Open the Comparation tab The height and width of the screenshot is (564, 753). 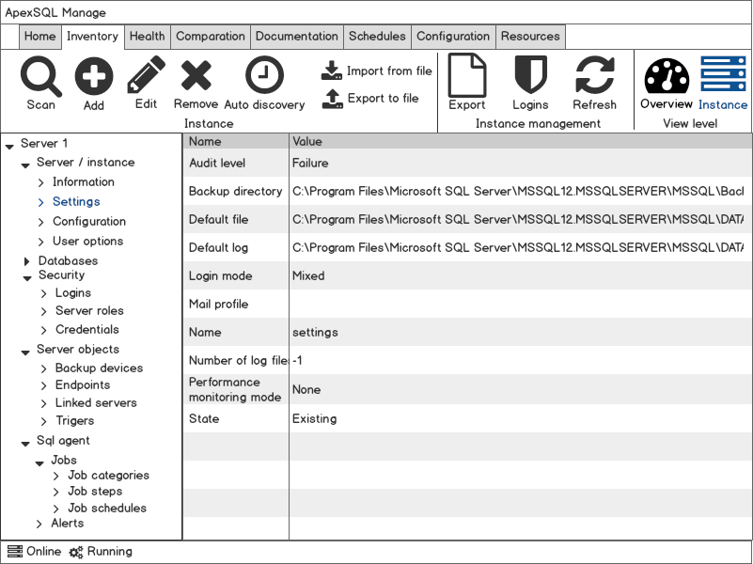211,37
